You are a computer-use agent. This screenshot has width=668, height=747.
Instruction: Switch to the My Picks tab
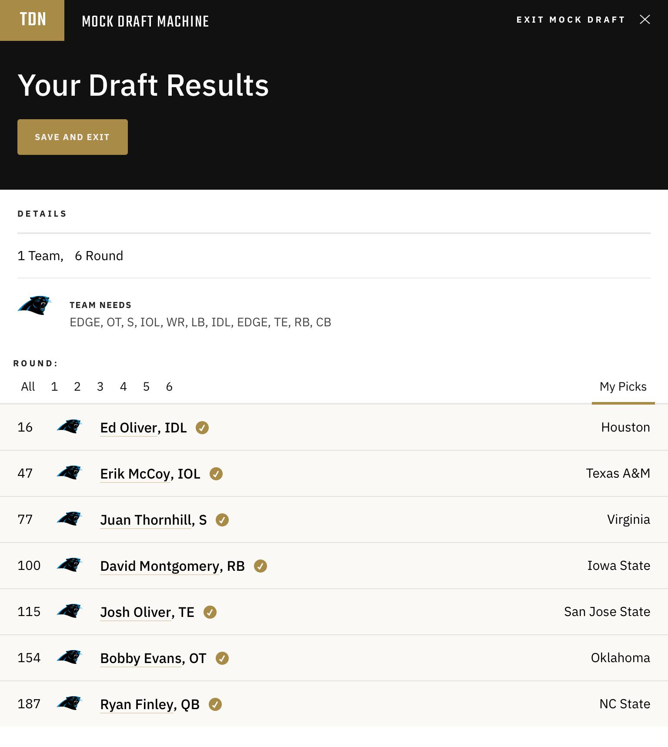tap(623, 386)
